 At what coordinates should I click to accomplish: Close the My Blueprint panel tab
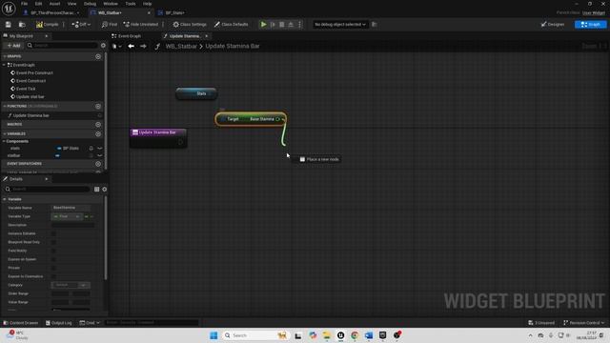click(x=47, y=36)
